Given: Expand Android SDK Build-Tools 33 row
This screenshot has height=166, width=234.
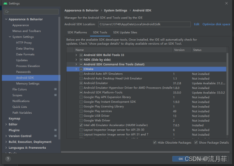Looking at the screenshot, I should click(76, 55).
